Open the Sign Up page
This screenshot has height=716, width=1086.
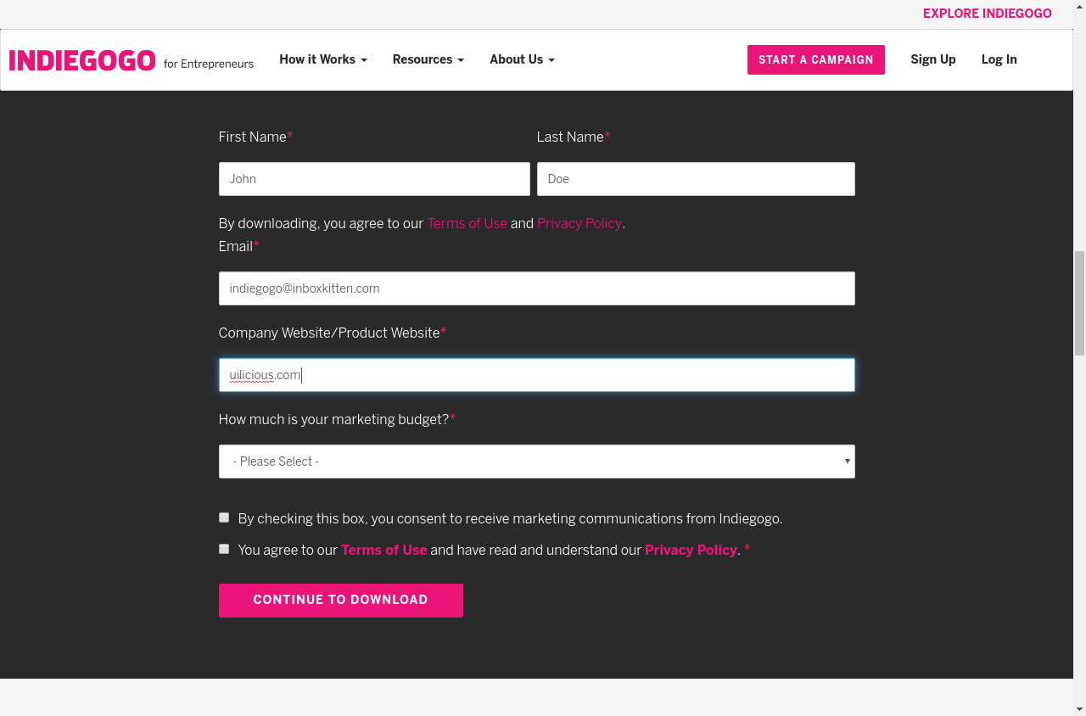click(932, 59)
